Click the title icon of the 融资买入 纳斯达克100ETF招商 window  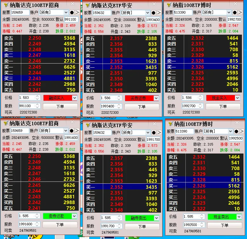6,5
